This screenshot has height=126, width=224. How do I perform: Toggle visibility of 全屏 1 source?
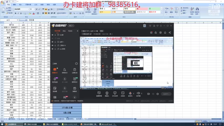52,42
